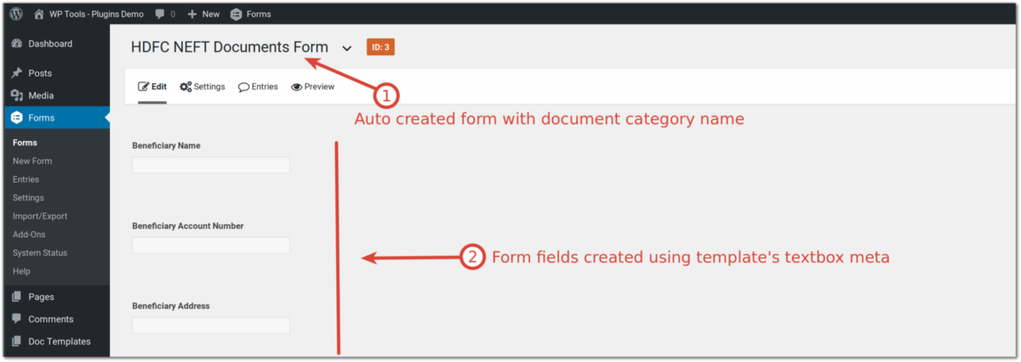Switch to the Settings tab
The image size is (1021, 362).
click(x=202, y=87)
